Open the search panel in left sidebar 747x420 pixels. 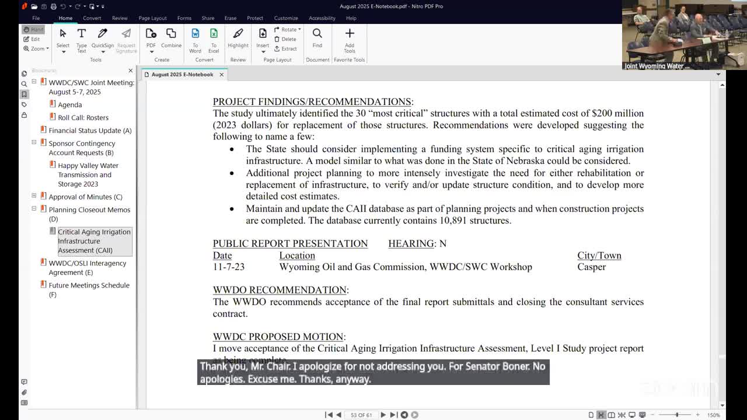[24, 84]
